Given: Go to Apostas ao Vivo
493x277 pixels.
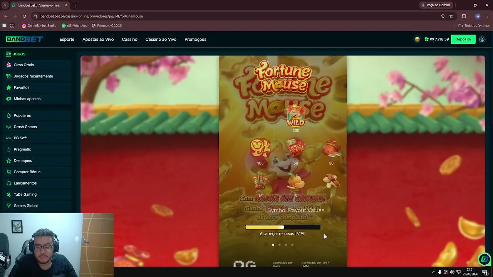Looking at the screenshot, I should pos(98,39).
